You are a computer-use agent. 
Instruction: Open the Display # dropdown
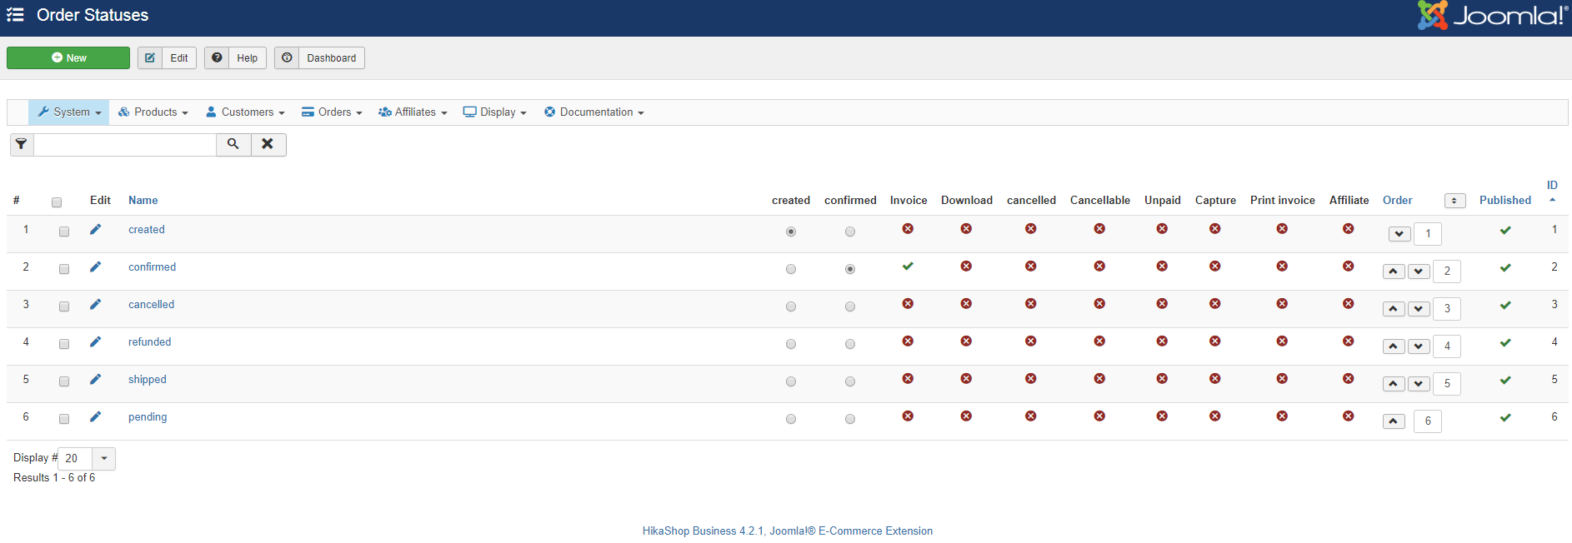pyautogui.click(x=103, y=458)
